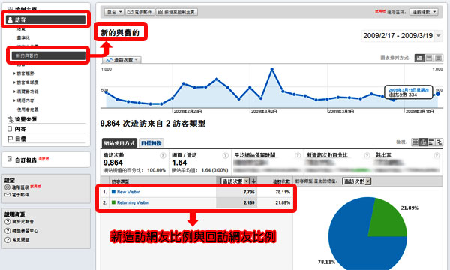Click help icon beside 造訪次數 metric
The image size is (450, 270).
tap(163, 155)
